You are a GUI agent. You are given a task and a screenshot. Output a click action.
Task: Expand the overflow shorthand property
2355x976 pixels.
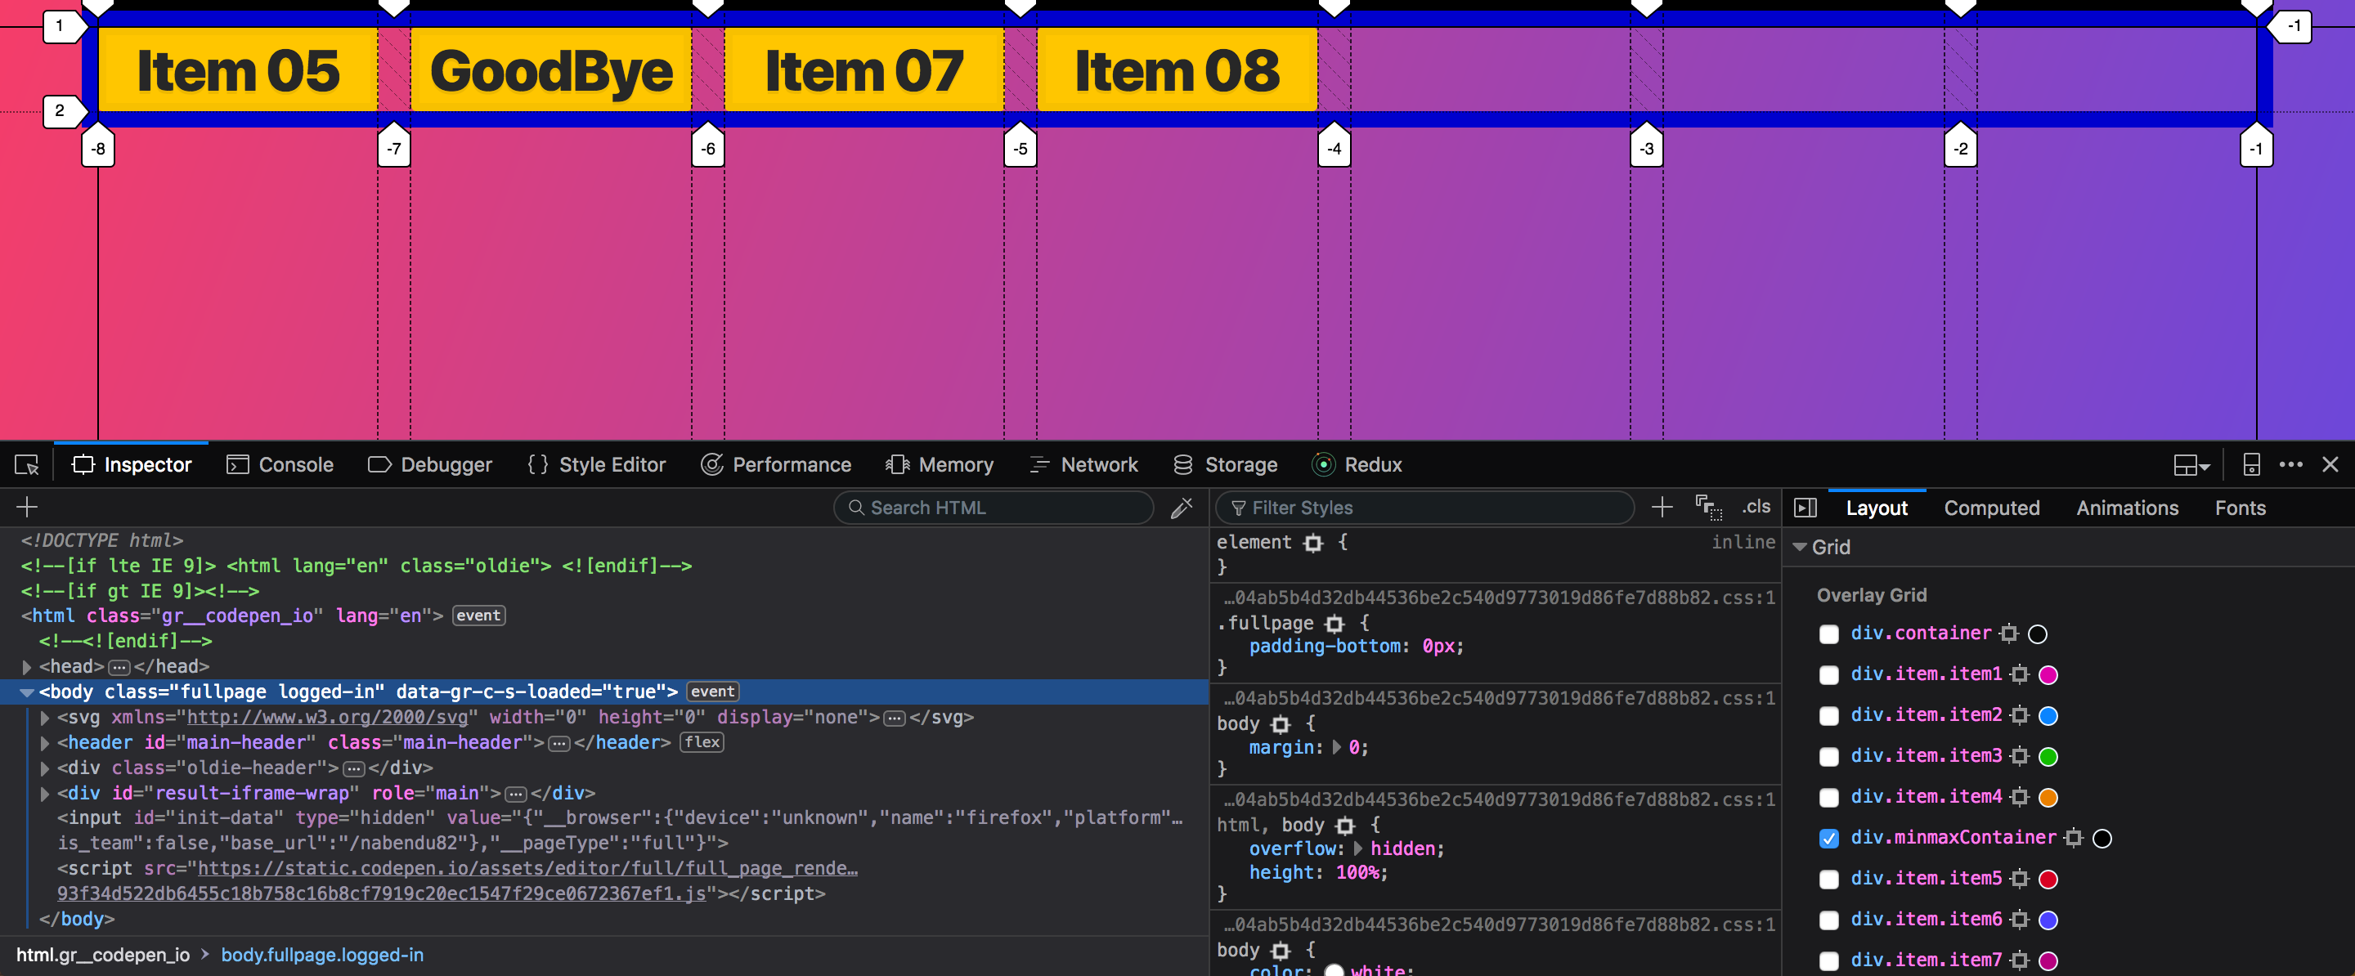(x=1357, y=849)
